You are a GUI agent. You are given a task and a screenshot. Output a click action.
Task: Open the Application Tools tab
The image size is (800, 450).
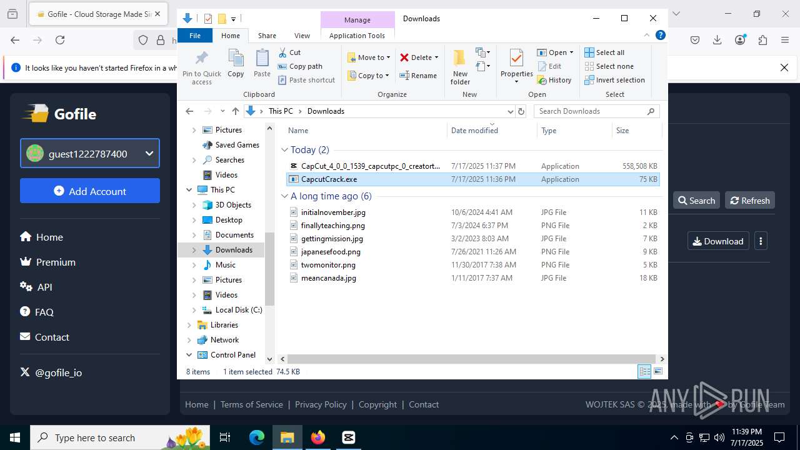click(x=357, y=36)
